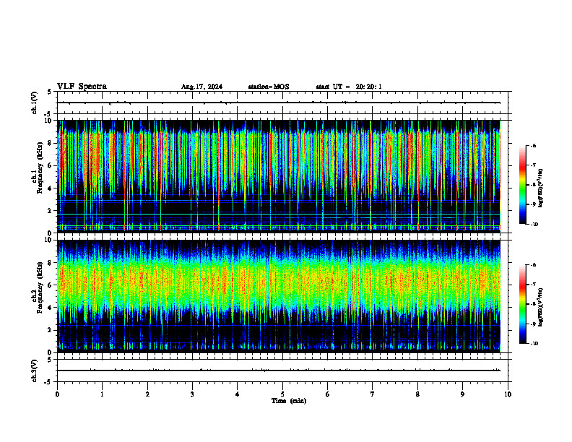Click the ch.1 spectrogram panel
Screen dimensions: 572x442
click(x=279, y=176)
